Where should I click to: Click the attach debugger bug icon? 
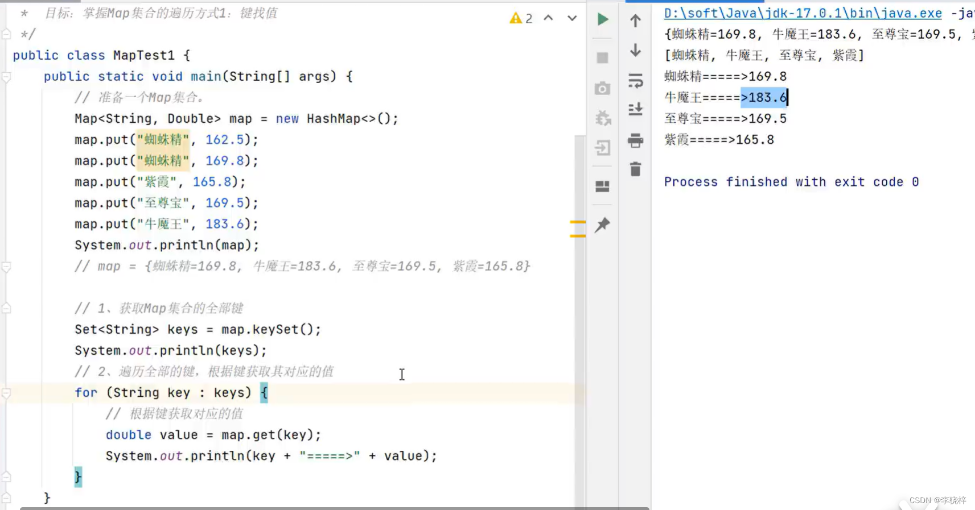[x=603, y=118]
